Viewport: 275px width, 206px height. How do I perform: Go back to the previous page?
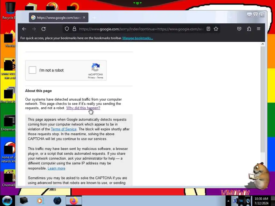(x=24, y=29)
